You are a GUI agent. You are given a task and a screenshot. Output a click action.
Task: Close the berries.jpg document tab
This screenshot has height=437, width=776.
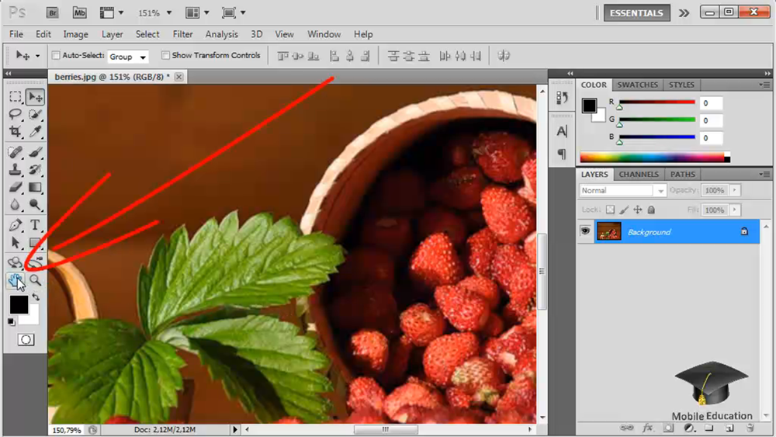178,77
